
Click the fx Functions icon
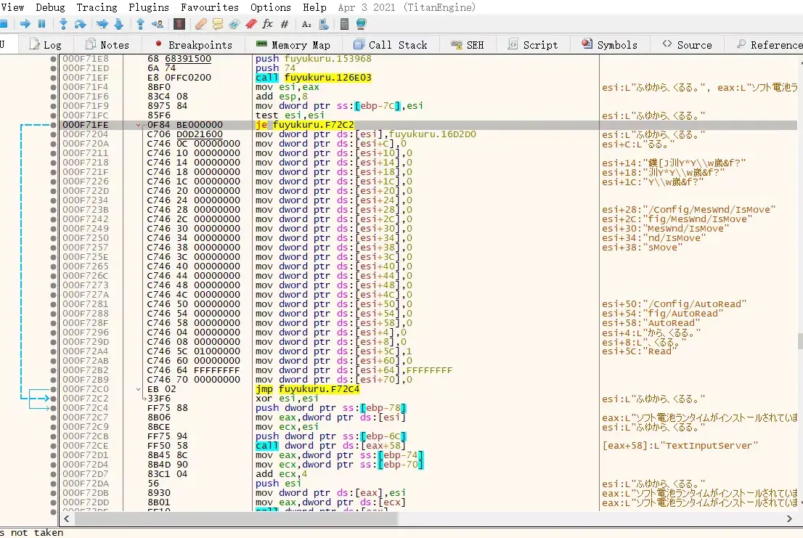[267, 23]
